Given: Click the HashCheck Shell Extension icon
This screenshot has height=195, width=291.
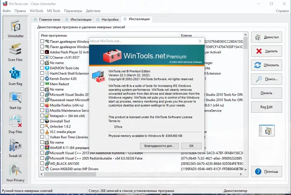Looking at the screenshot, I should tap(47, 73).
